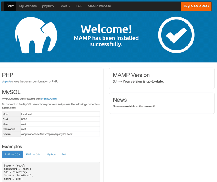The width and height of the screenshot is (217, 182).
Task: Click the PHP section heading
Action: point(8,75)
